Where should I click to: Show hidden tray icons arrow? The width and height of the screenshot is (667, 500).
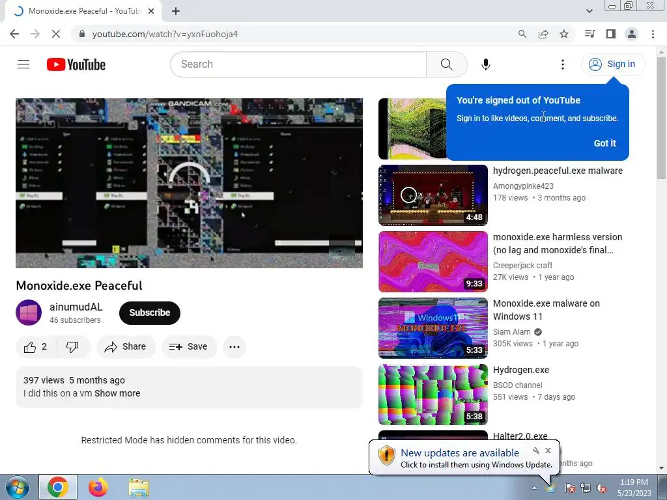point(534,488)
